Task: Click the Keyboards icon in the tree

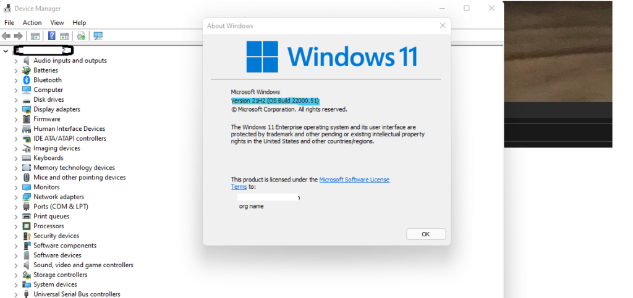Action: pyautogui.click(x=26, y=158)
